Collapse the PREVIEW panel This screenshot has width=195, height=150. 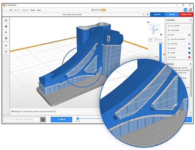(x=190, y=20)
